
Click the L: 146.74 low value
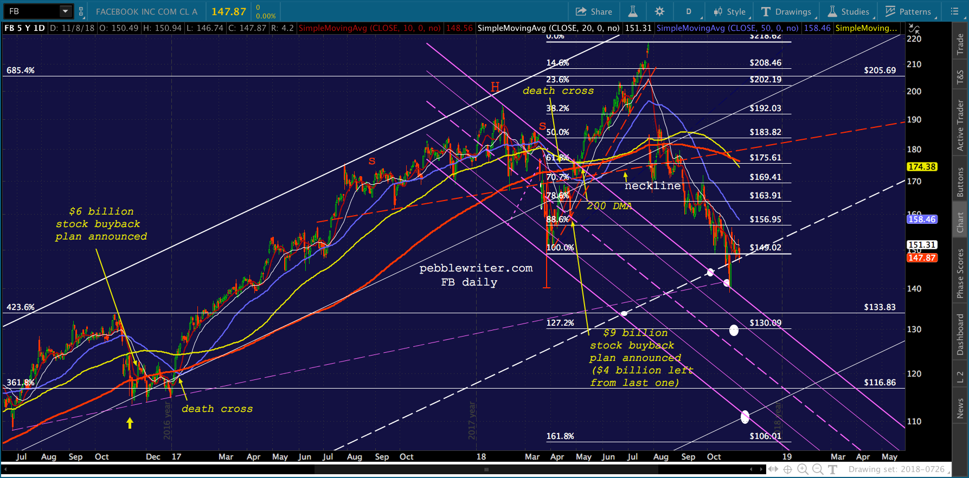click(204, 28)
